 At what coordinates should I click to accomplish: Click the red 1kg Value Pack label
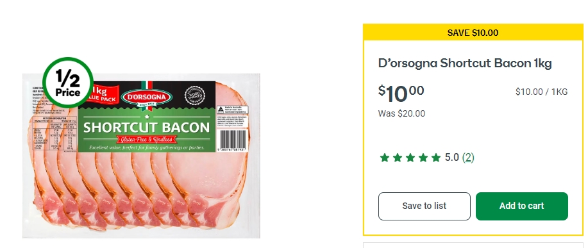[102, 94]
